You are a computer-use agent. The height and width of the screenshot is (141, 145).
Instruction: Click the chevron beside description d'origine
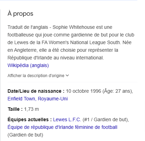click(67, 76)
